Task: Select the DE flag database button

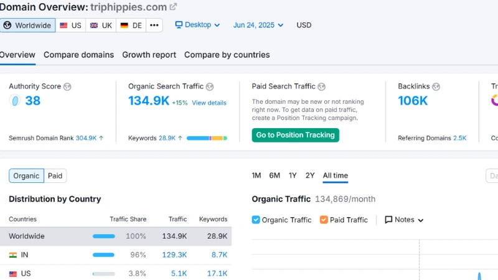Action: (131, 26)
